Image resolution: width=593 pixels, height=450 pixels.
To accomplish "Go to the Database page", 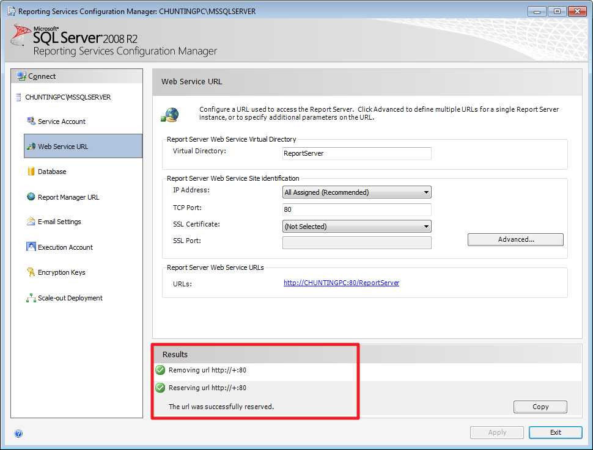I will click(x=52, y=172).
